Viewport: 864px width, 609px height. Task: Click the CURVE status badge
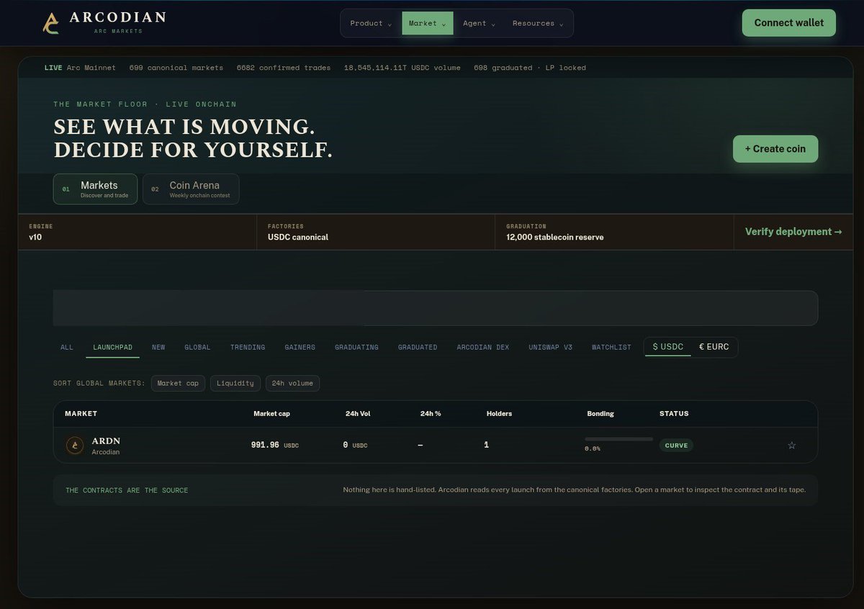coord(676,446)
